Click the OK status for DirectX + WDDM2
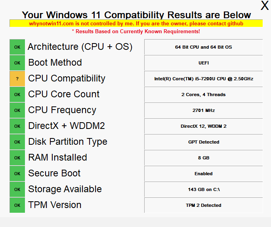The width and height of the screenshot is (271, 227). coord(17,126)
